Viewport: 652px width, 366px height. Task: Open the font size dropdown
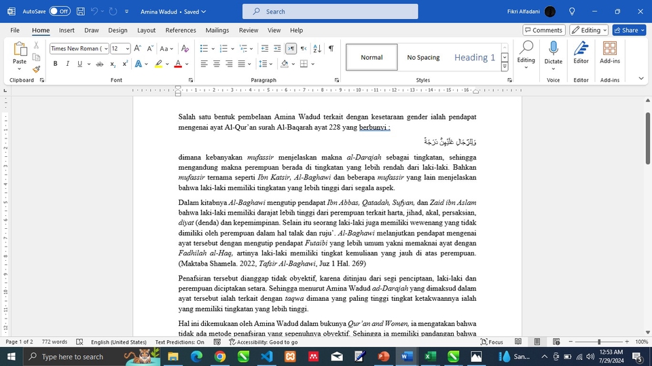pyautogui.click(x=127, y=49)
